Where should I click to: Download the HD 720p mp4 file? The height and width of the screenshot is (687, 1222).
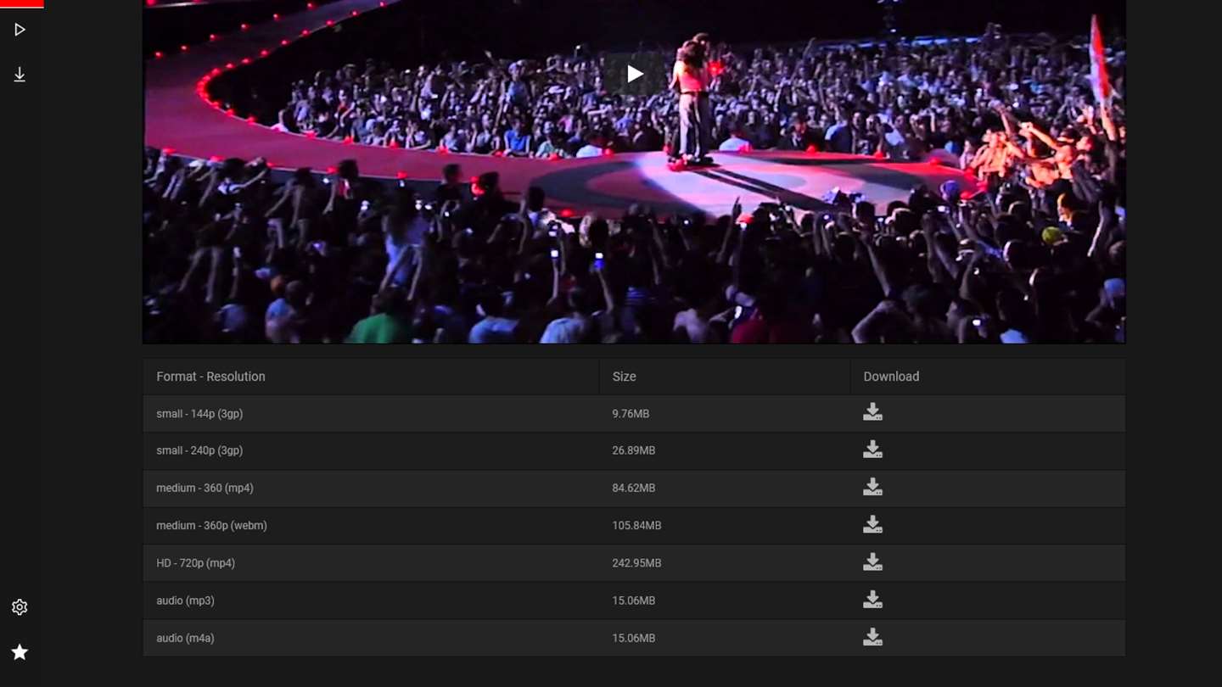point(872,562)
